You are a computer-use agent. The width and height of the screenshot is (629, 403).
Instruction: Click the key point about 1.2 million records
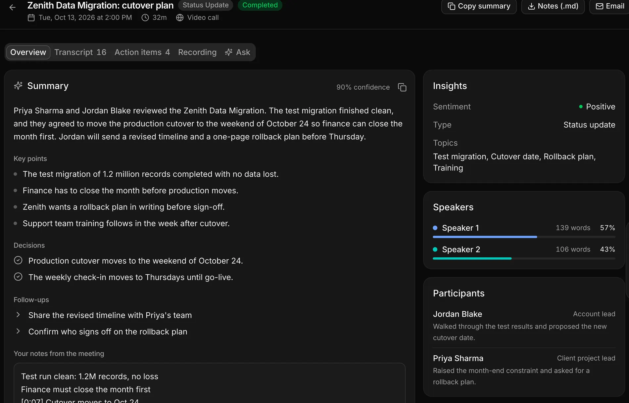tap(151, 174)
